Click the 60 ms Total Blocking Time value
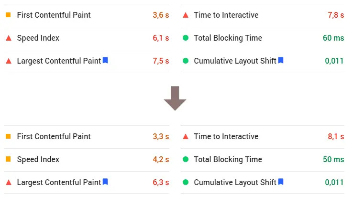Screen dimensions: 353x197 tap(333, 38)
